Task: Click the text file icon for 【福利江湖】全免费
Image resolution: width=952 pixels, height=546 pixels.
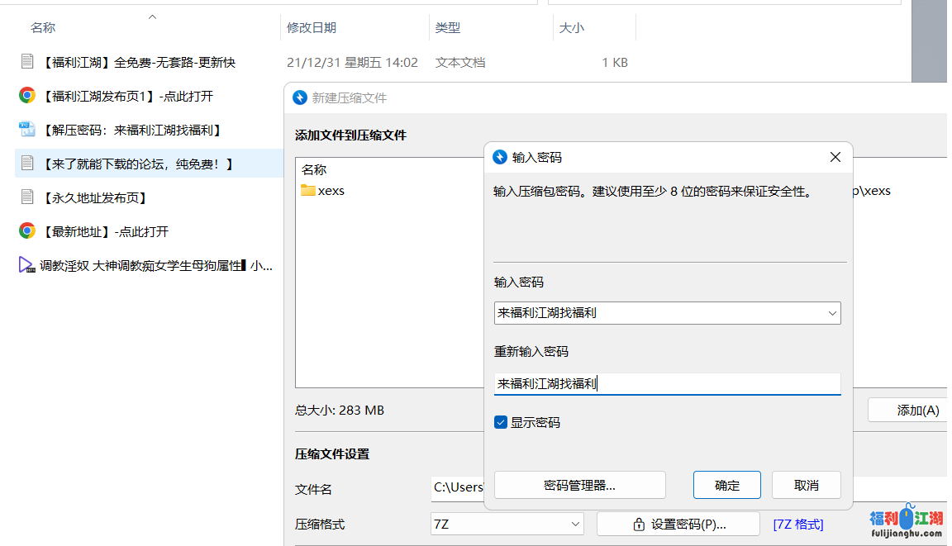Action: [27, 62]
